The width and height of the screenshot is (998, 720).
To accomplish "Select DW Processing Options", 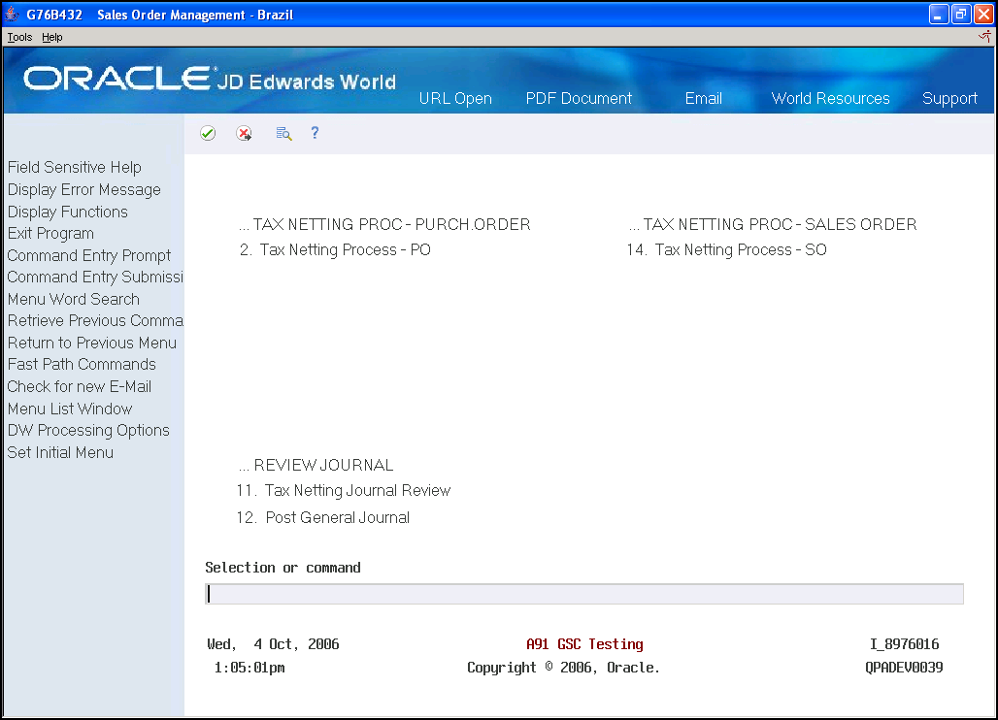I will [x=88, y=431].
